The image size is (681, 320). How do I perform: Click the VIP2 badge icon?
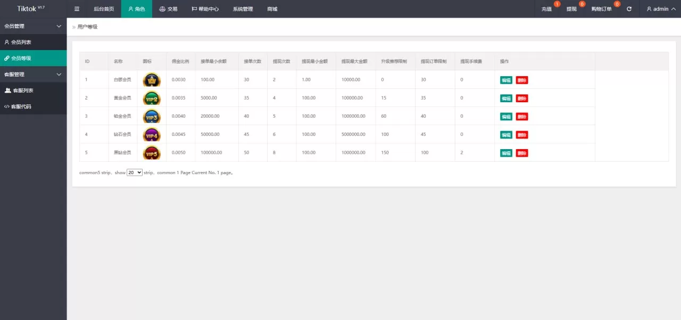click(152, 98)
